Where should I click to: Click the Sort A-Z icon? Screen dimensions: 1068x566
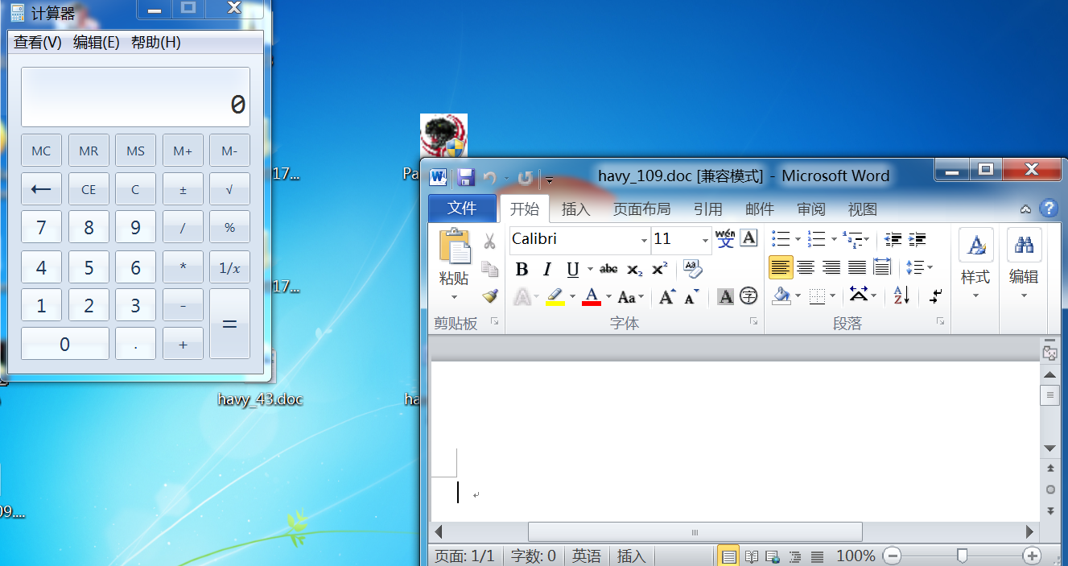point(901,296)
